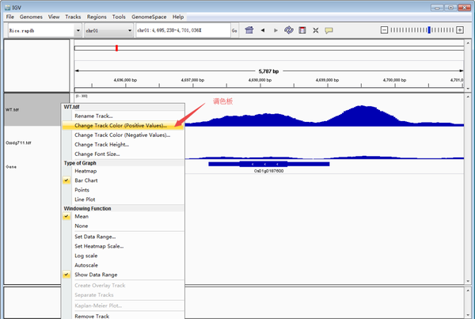Toggle the yellow popup behavior speech bubble icon
The width and height of the screenshot is (475, 319).
(x=329, y=30)
